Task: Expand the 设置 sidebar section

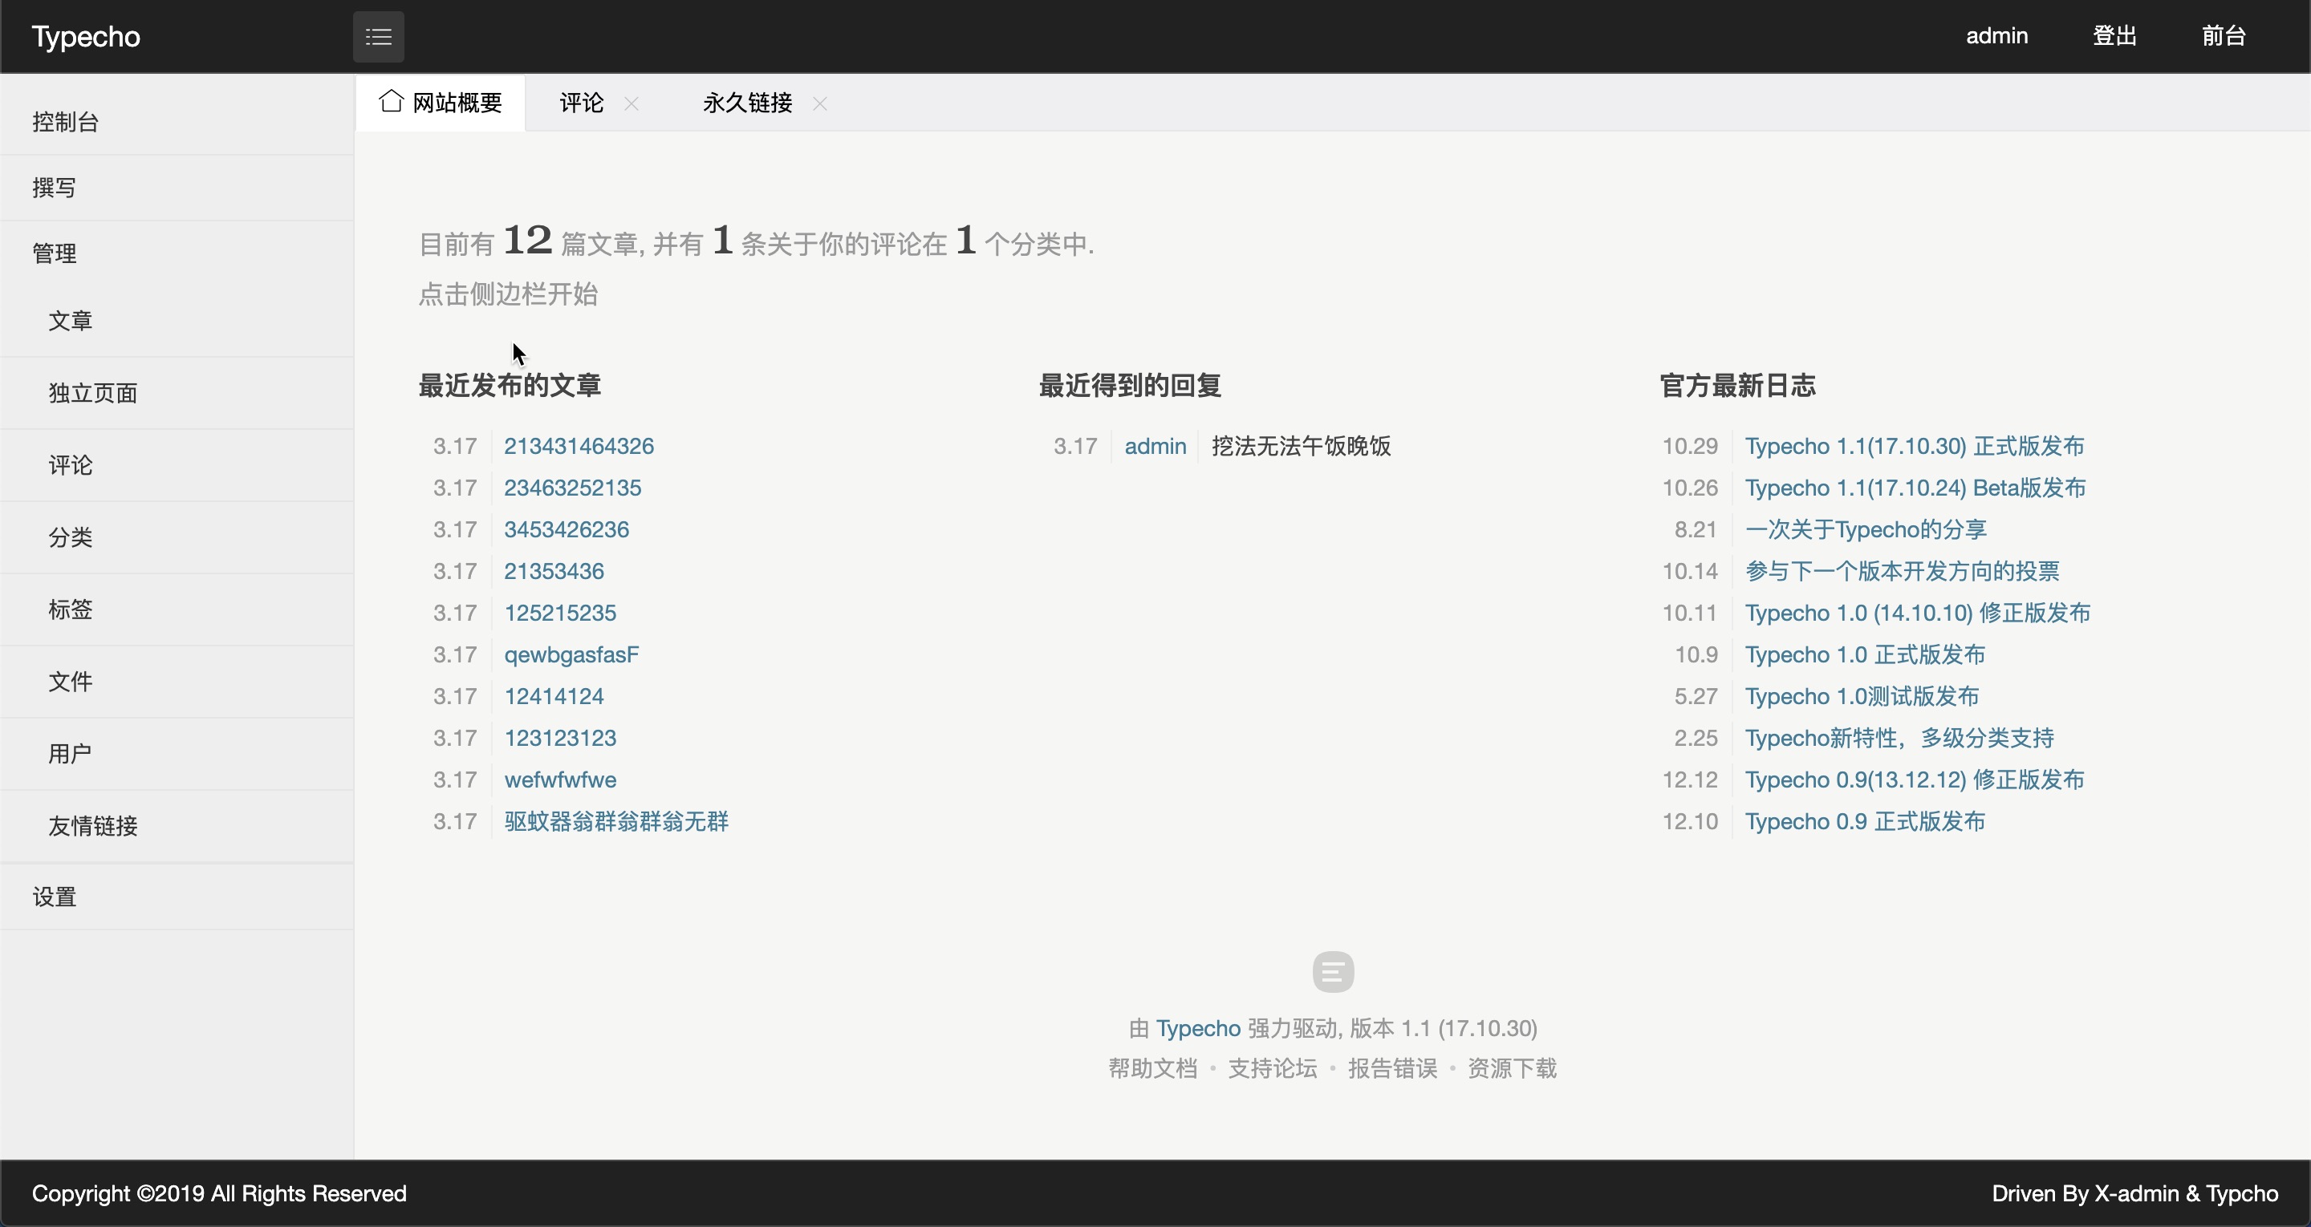Action: [54, 897]
